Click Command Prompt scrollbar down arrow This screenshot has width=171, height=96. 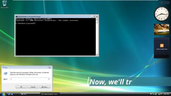97,54
